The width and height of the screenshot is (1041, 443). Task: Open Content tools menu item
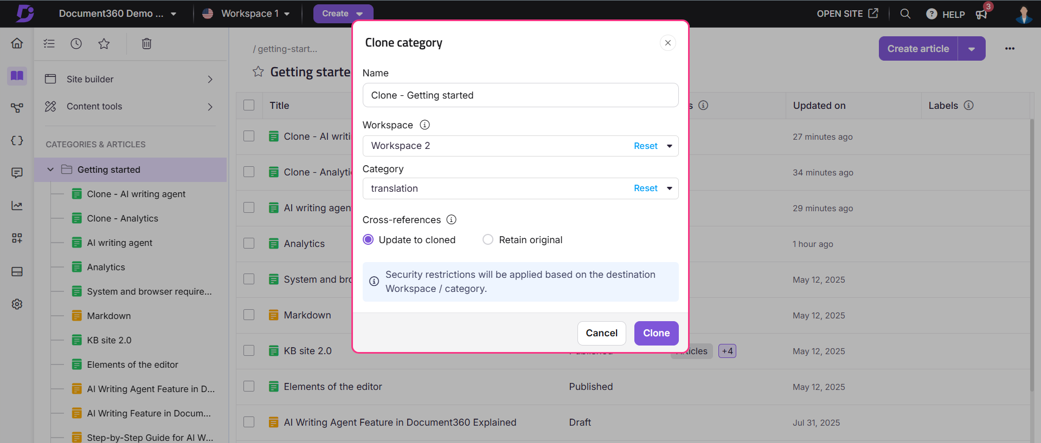point(130,107)
